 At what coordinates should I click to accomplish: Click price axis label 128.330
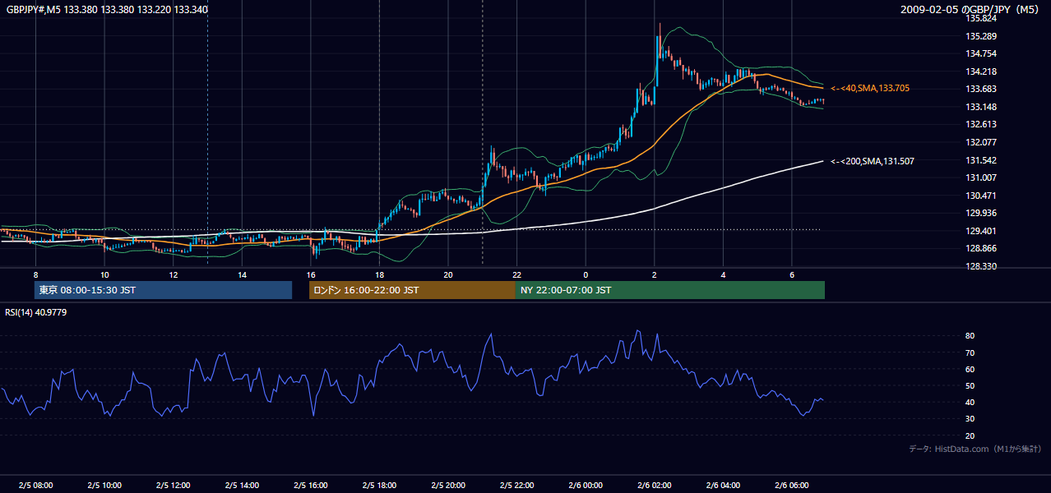pos(979,266)
